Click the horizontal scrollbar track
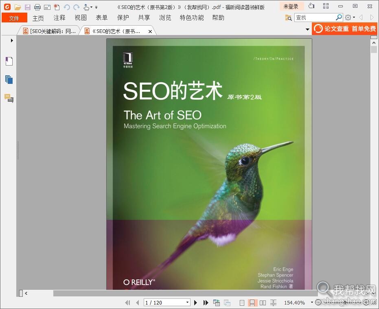This screenshot has width=379, height=309. click(x=185, y=293)
